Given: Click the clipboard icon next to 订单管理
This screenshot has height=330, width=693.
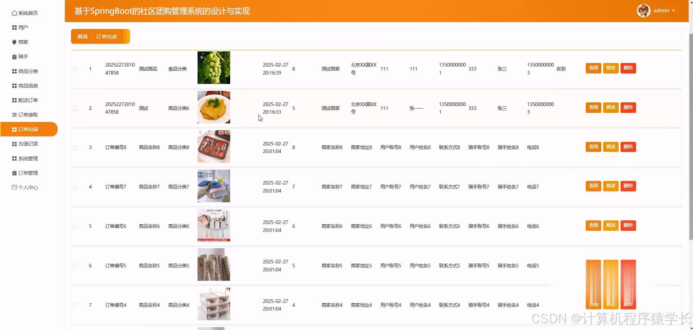Looking at the screenshot, I should 14,173.
